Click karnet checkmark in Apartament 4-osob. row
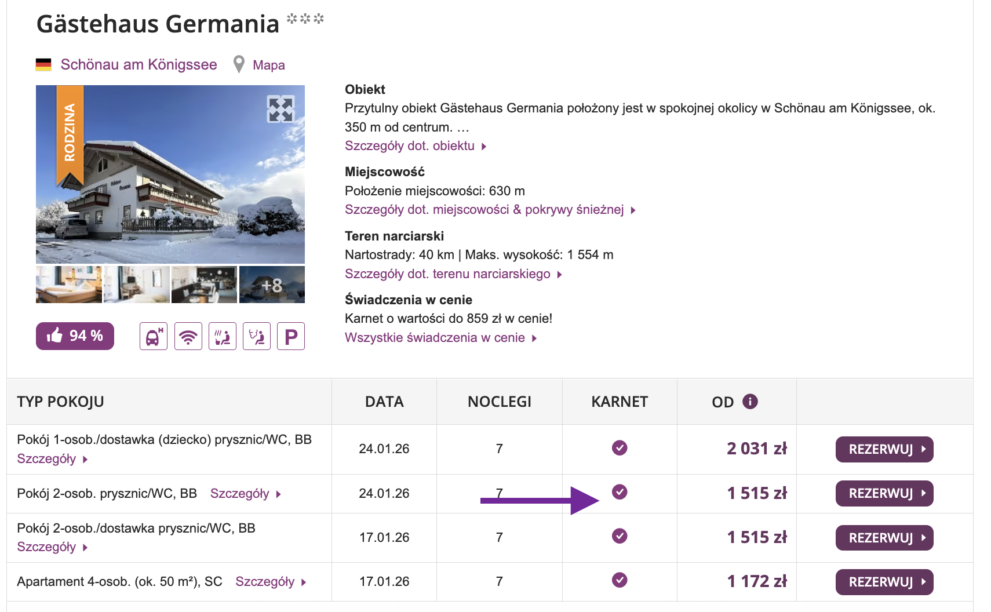991x612 pixels. (x=620, y=580)
